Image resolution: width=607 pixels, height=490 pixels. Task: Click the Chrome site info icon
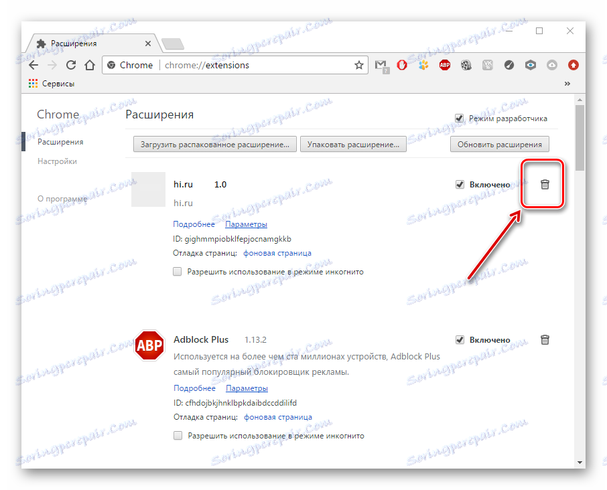111,65
